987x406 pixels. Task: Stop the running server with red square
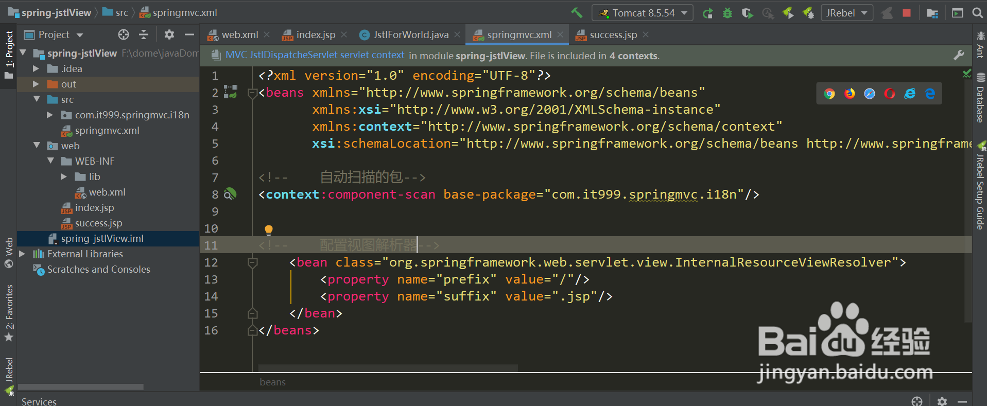[907, 13]
